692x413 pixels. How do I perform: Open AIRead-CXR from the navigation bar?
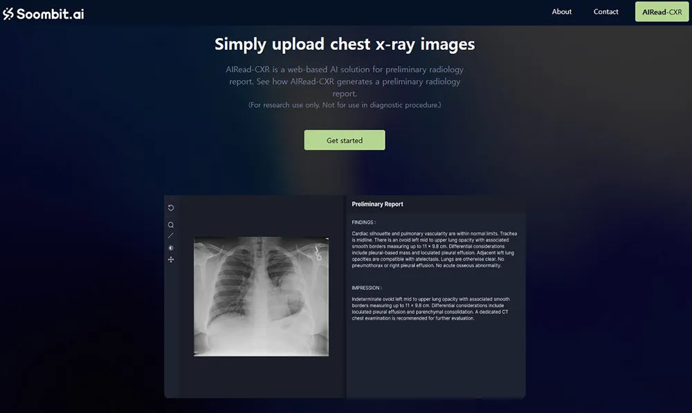tap(662, 12)
